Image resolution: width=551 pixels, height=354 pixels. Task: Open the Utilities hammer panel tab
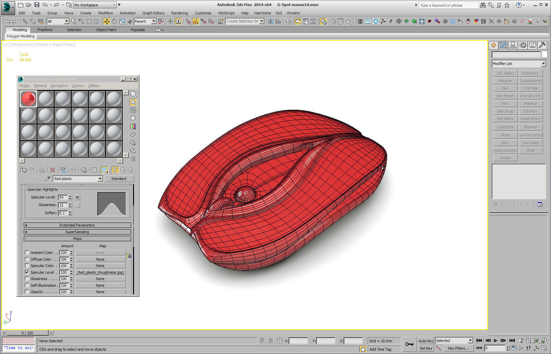point(542,45)
